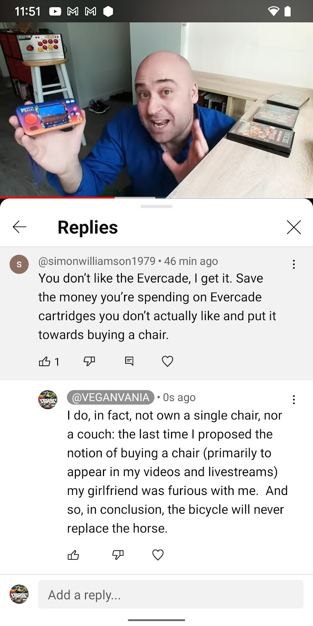Tap the reply icon under simonwilliamson1979's comment

129,361
